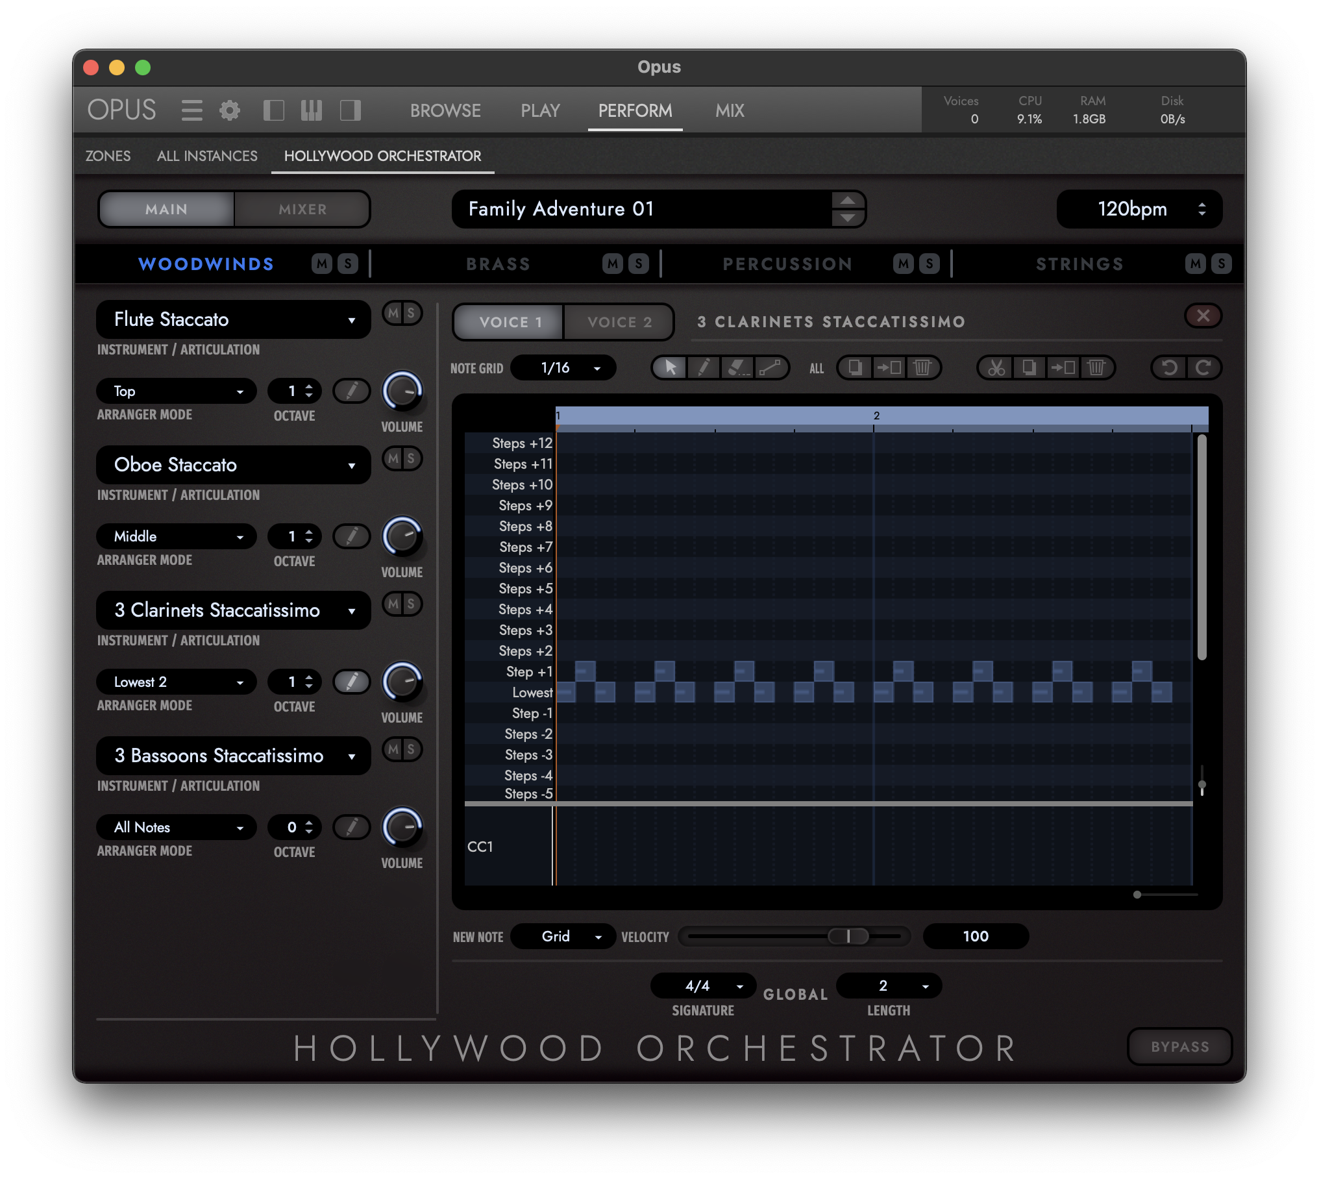Click the 120bpm tempo stepper
1319x1179 pixels.
(1202, 209)
